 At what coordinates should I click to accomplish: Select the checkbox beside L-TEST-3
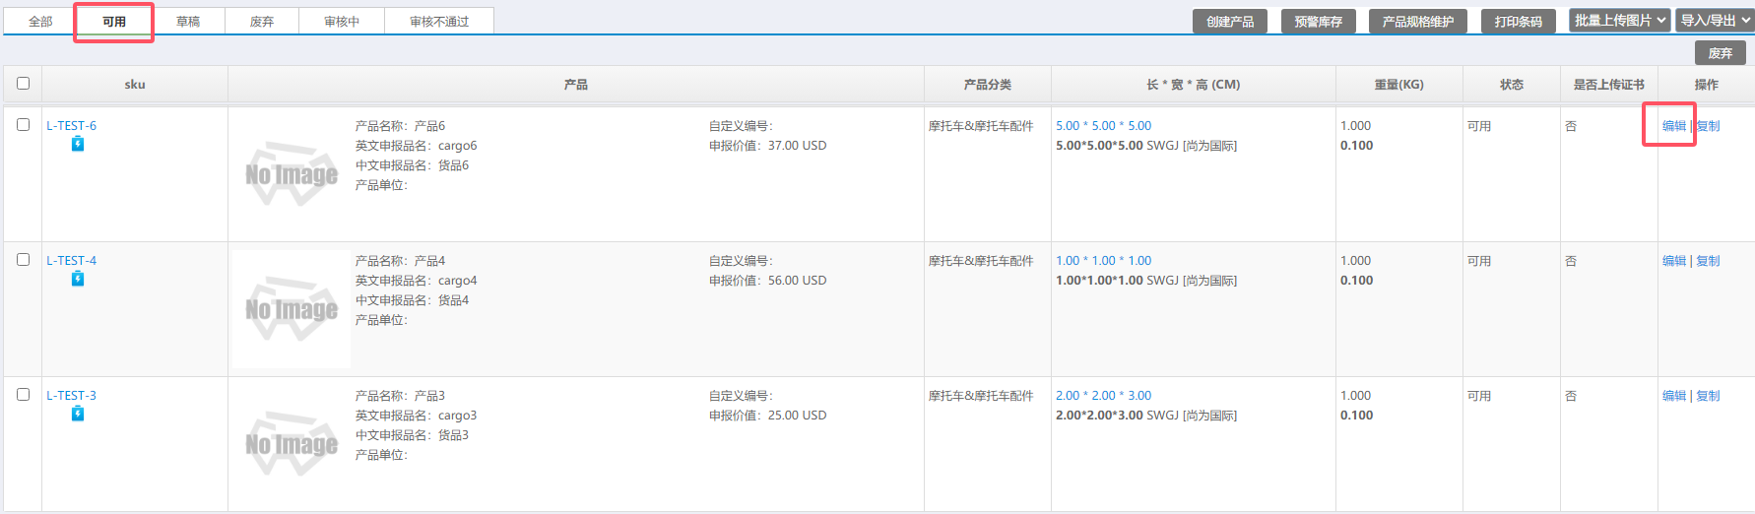tap(23, 395)
